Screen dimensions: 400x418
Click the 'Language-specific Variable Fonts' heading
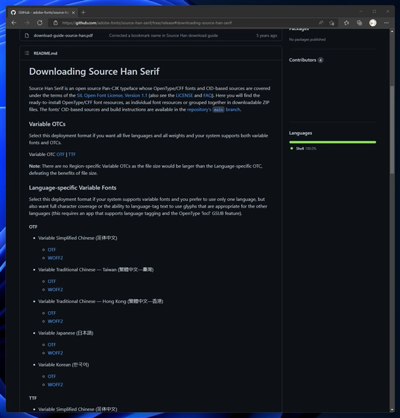(x=73, y=188)
